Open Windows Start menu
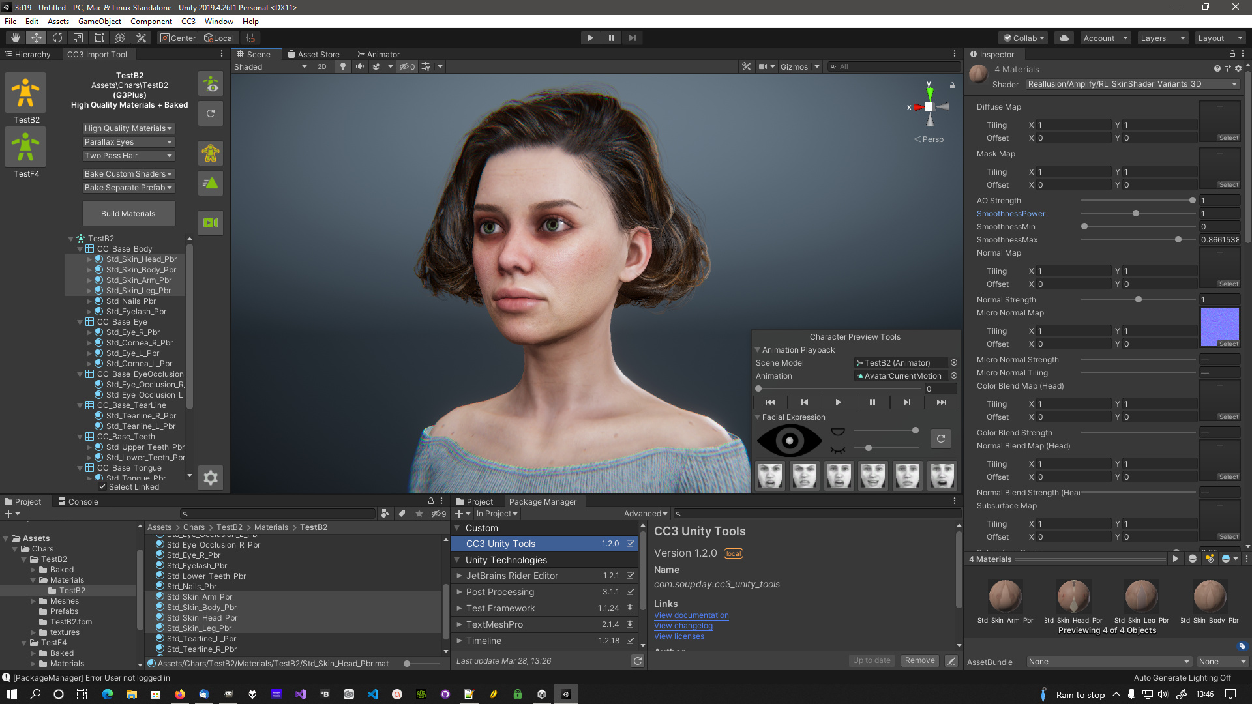 (11, 694)
